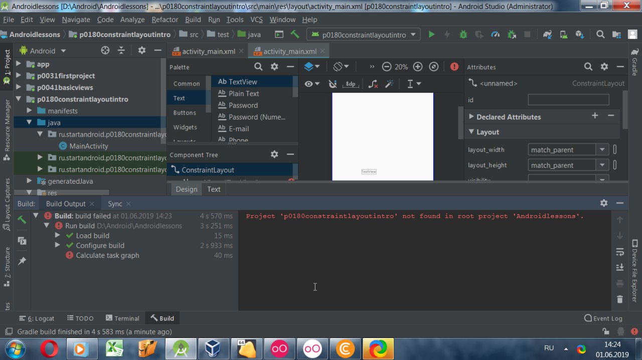642x360 pixels.
Task: Clear all constraints icon
Action: tap(373, 84)
